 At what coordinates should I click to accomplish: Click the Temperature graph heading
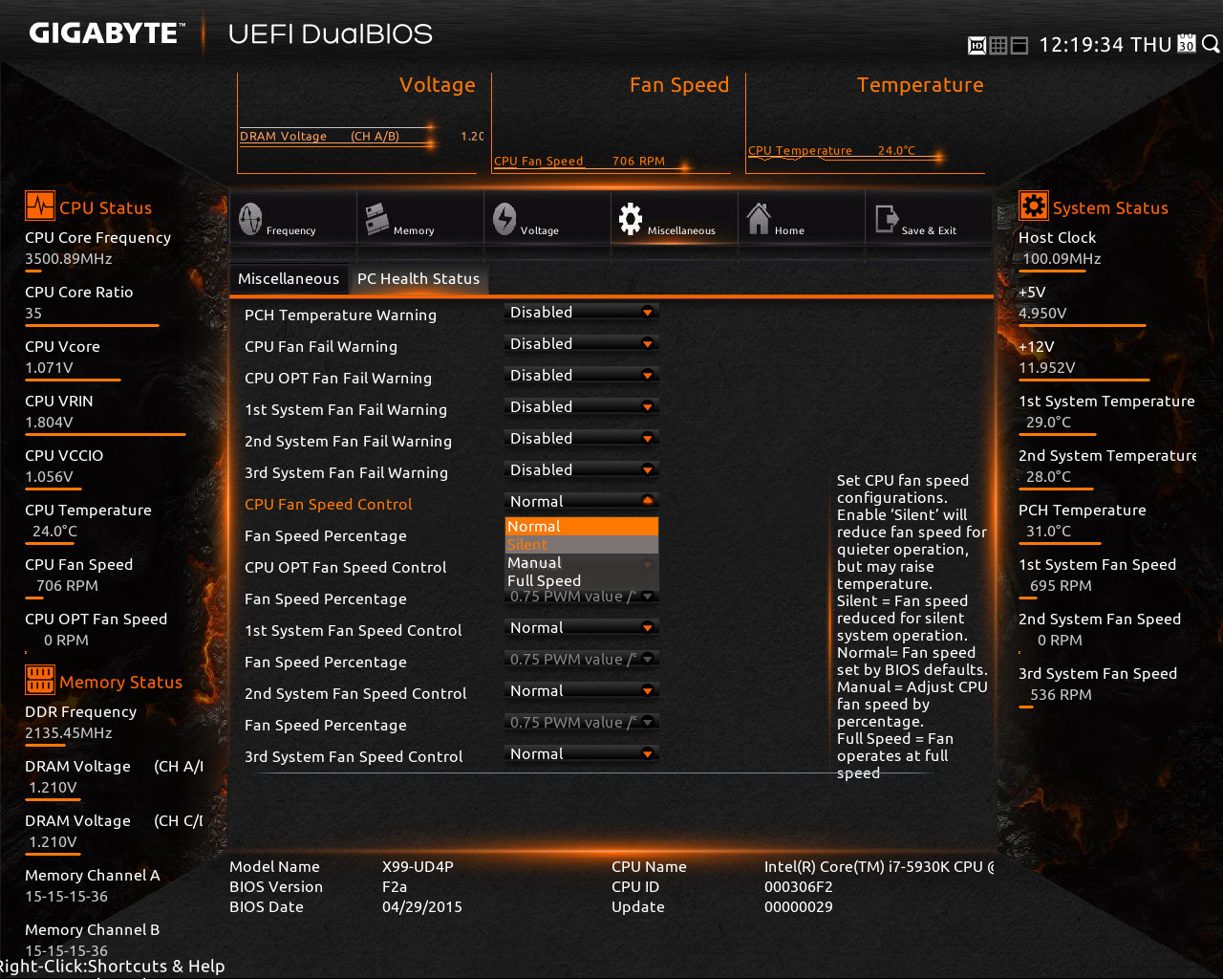[920, 85]
